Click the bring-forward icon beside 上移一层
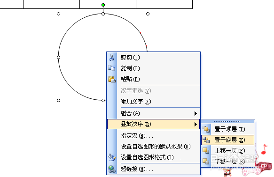The height and width of the screenshot is (177, 274). click(206, 151)
